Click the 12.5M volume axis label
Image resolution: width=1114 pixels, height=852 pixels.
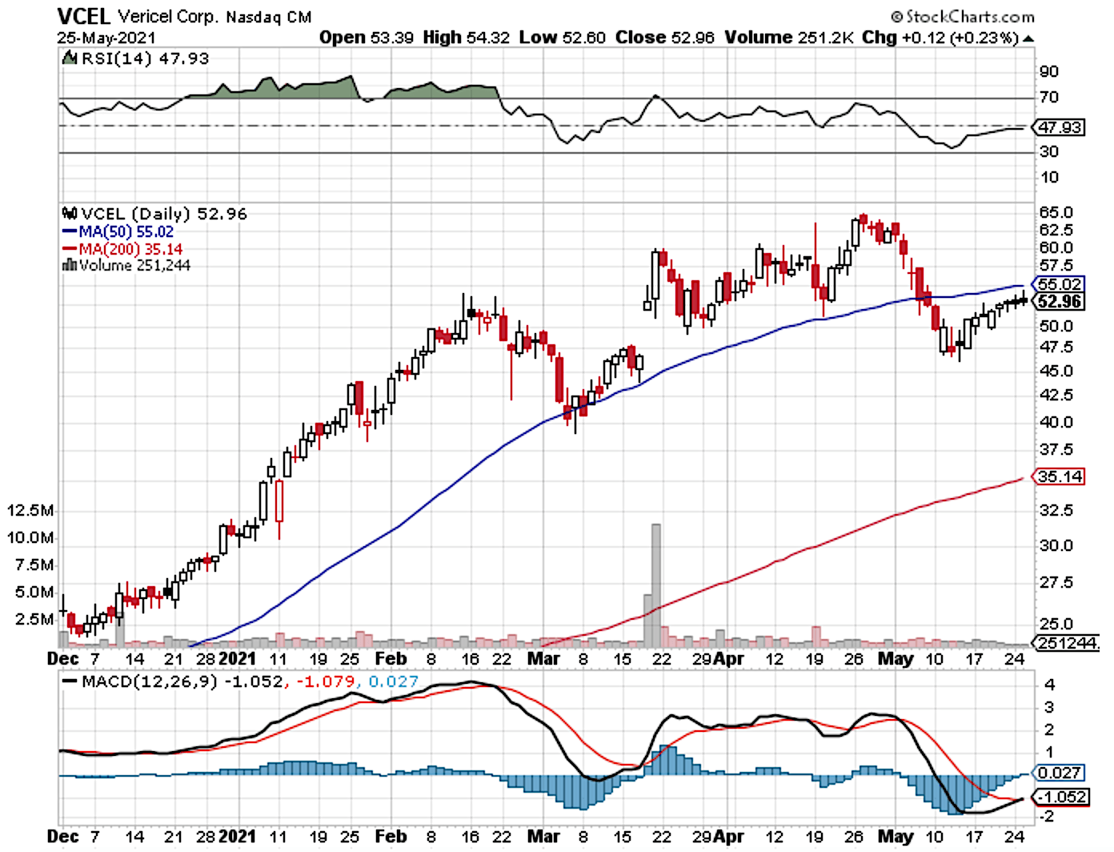pos(30,510)
